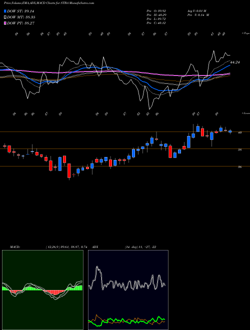Click the white DOW MT legend swatch

click(x=5, y=17)
